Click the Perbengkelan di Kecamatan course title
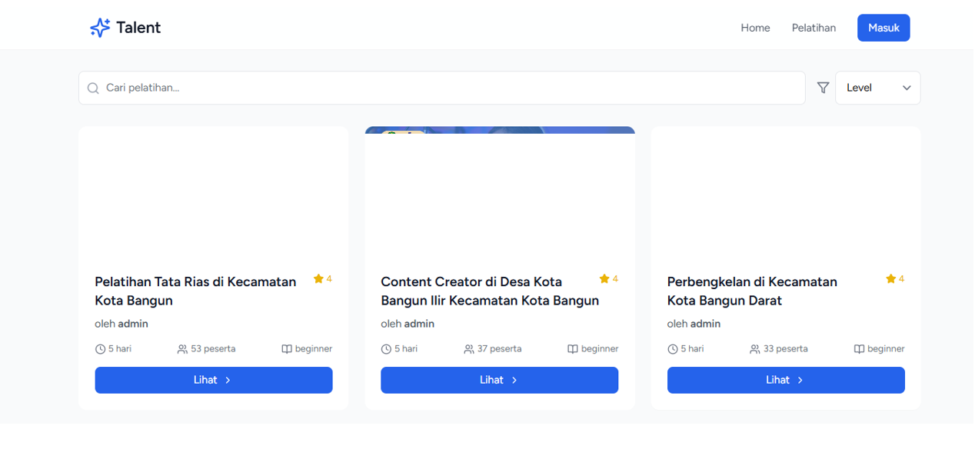Screen dimensions: 975x476 pyautogui.click(x=751, y=291)
